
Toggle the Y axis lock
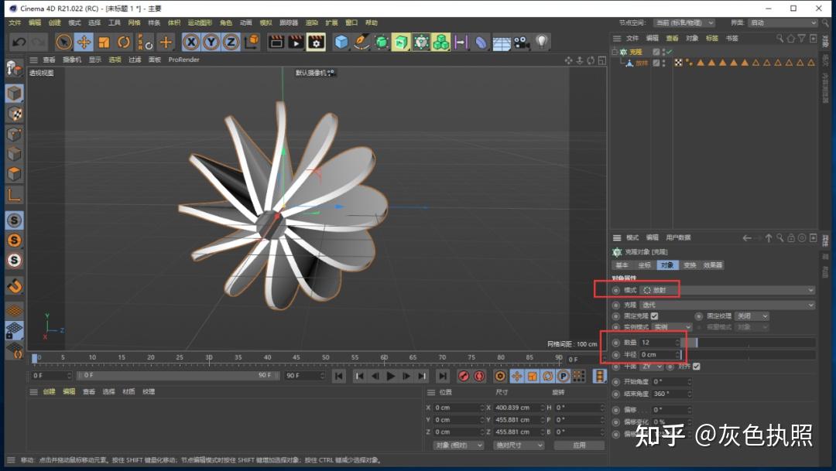pyautogui.click(x=211, y=42)
